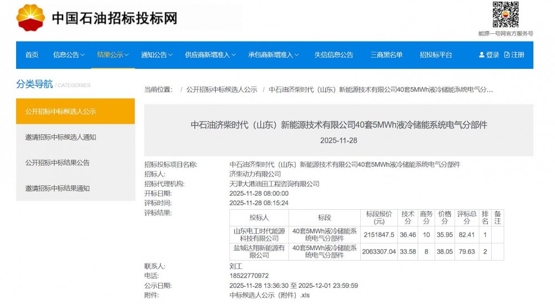Expand the 通知公告 dropdown menu
The image size is (555, 304).
tap(157, 55)
